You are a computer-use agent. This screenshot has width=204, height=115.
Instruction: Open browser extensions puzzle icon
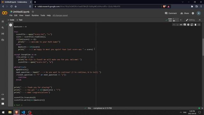(x=192, y=6)
